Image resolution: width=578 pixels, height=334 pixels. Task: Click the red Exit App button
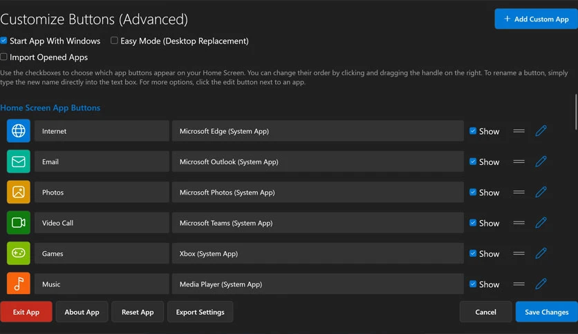tap(26, 312)
